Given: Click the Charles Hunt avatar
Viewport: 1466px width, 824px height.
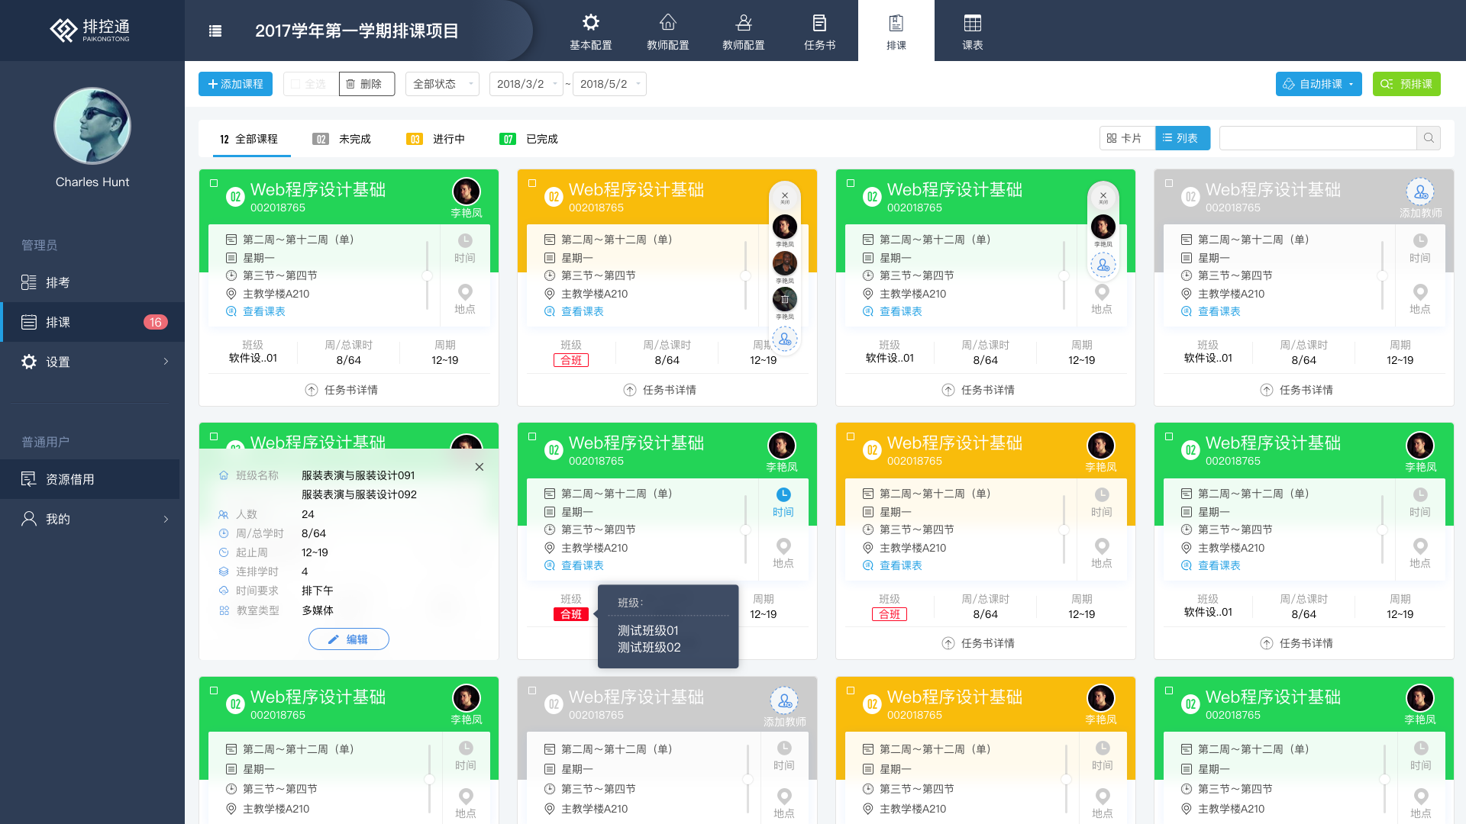Looking at the screenshot, I should point(92,126).
